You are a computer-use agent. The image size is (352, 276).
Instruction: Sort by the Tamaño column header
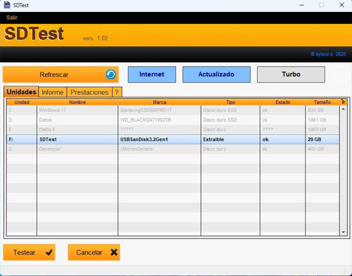point(322,102)
